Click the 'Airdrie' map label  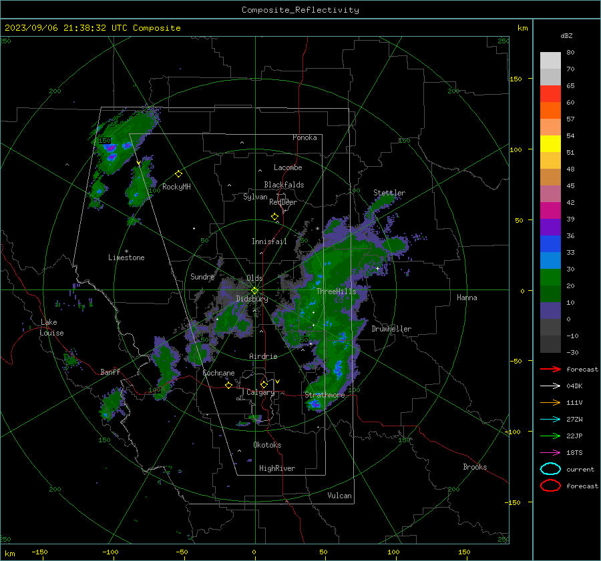pos(263,356)
